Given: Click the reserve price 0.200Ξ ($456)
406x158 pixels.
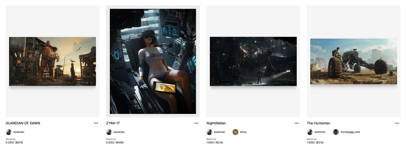Looking at the screenshot, I should click(115, 142).
